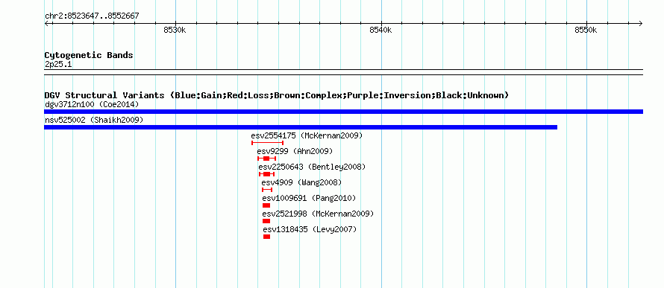This screenshot has height=288, width=664.
Task: Click the chr2:8523647..8552667 coordinate label
Action: (92, 16)
